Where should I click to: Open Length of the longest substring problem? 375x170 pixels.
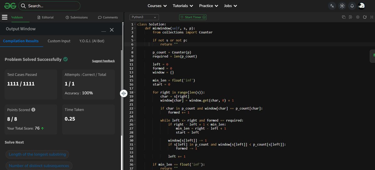(x=37, y=154)
